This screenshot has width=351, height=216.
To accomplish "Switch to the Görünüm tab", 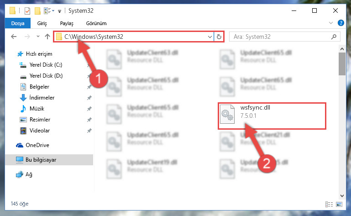I will (x=96, y=23).
